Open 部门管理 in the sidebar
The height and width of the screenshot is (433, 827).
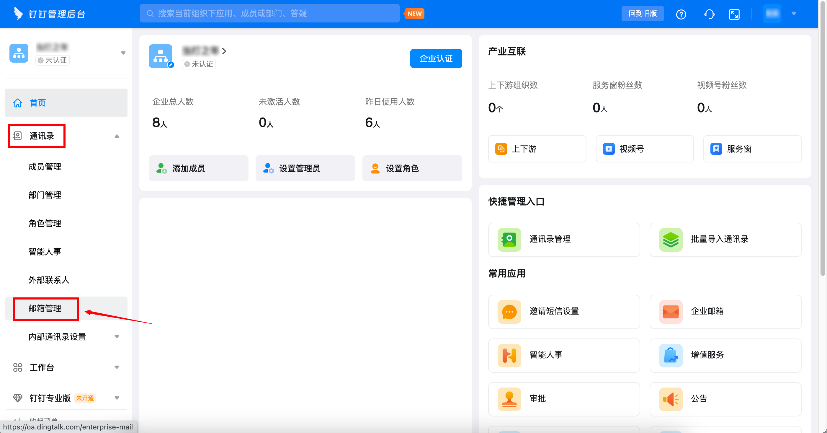[45, 195]
